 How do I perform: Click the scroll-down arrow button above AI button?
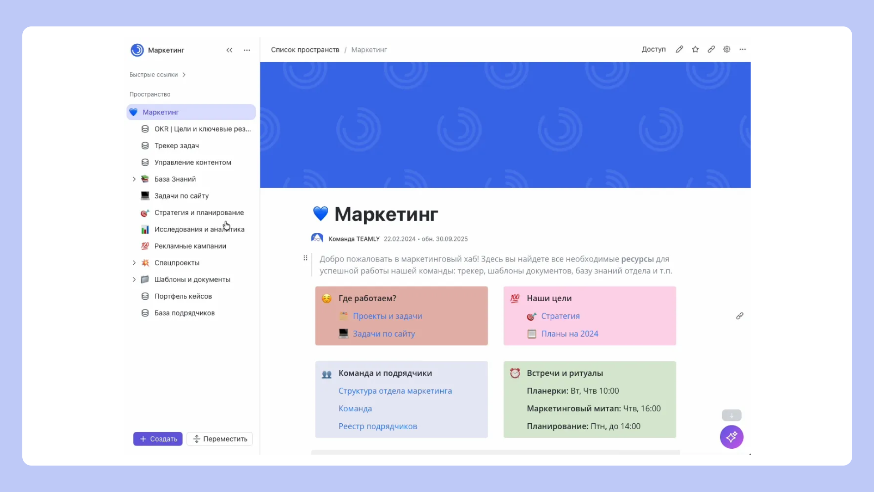click(x=732, y=415)
